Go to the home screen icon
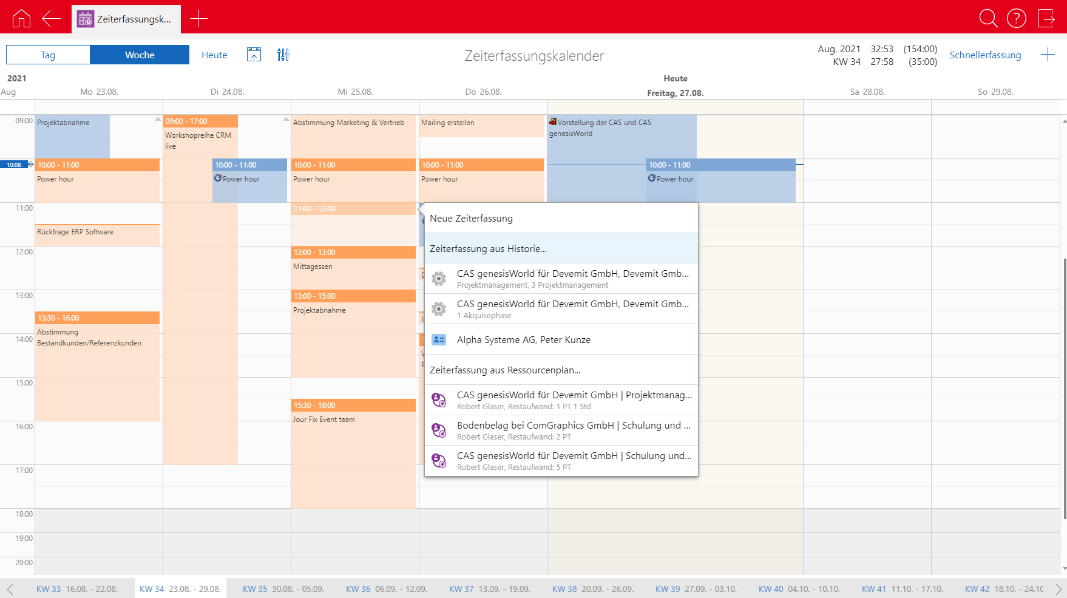This screenshot has height=598, width=1067. [x=21, y=19]
